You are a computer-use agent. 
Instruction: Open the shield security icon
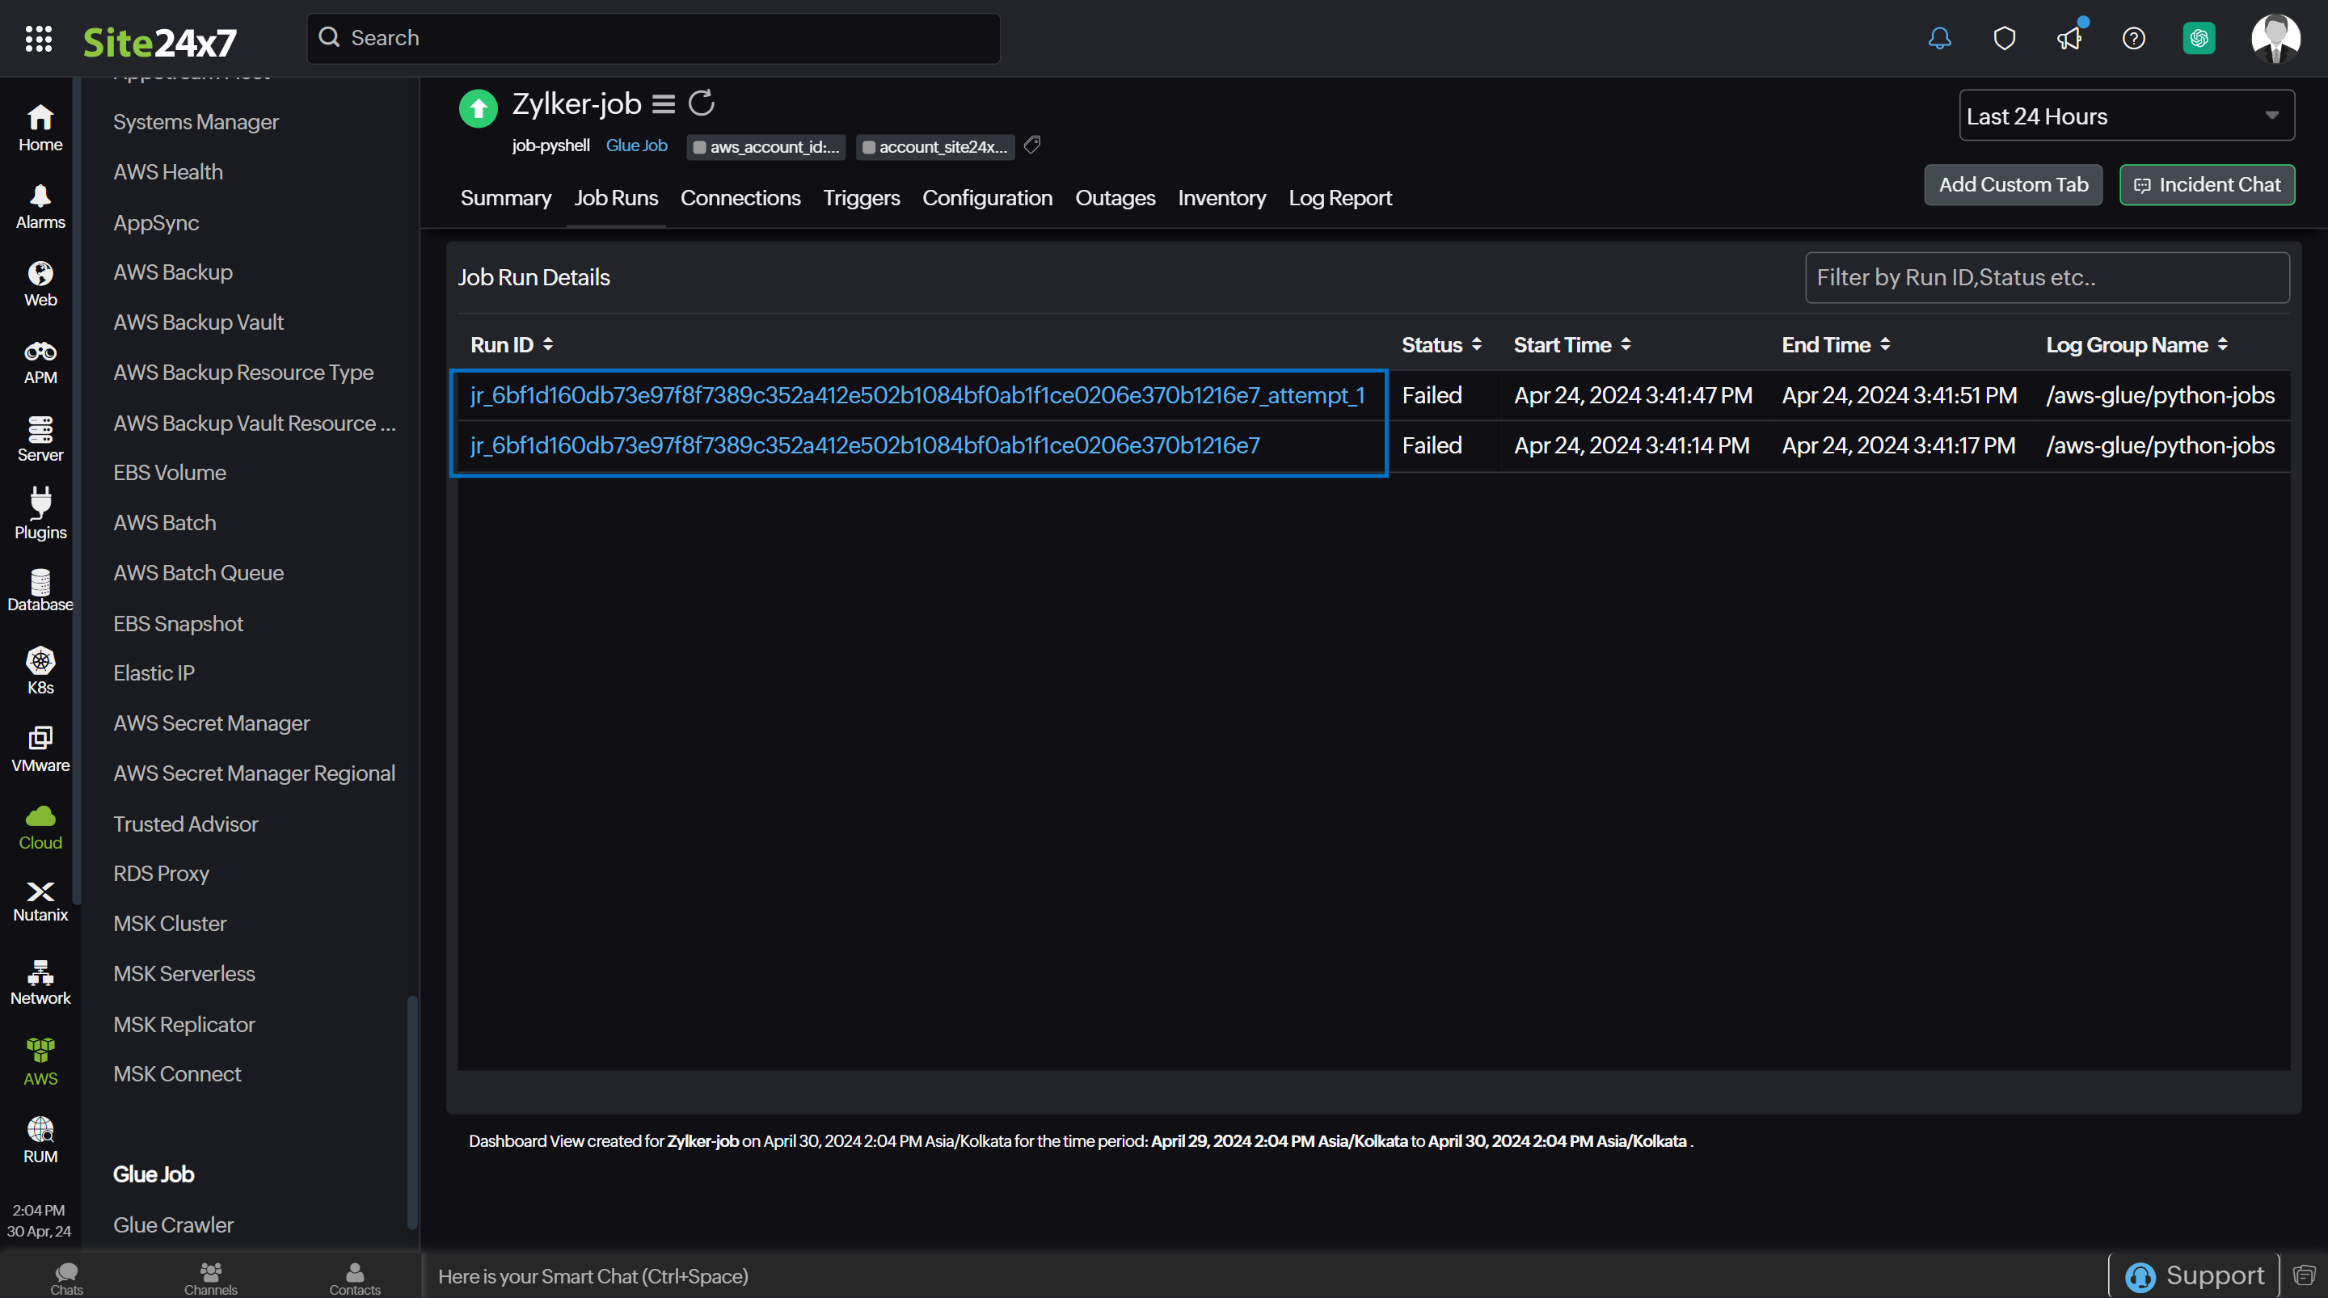pyautogui.click(x=2005, y=38)
